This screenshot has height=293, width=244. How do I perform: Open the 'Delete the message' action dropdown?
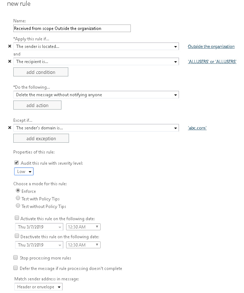[96, 95]
